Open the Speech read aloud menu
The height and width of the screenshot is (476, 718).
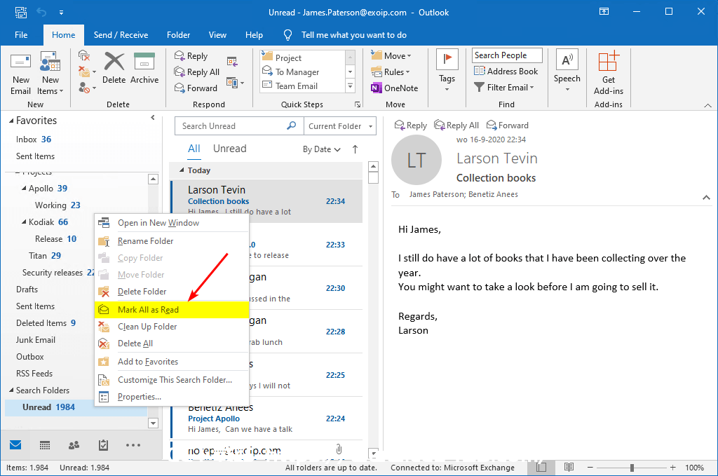[567, 71]
